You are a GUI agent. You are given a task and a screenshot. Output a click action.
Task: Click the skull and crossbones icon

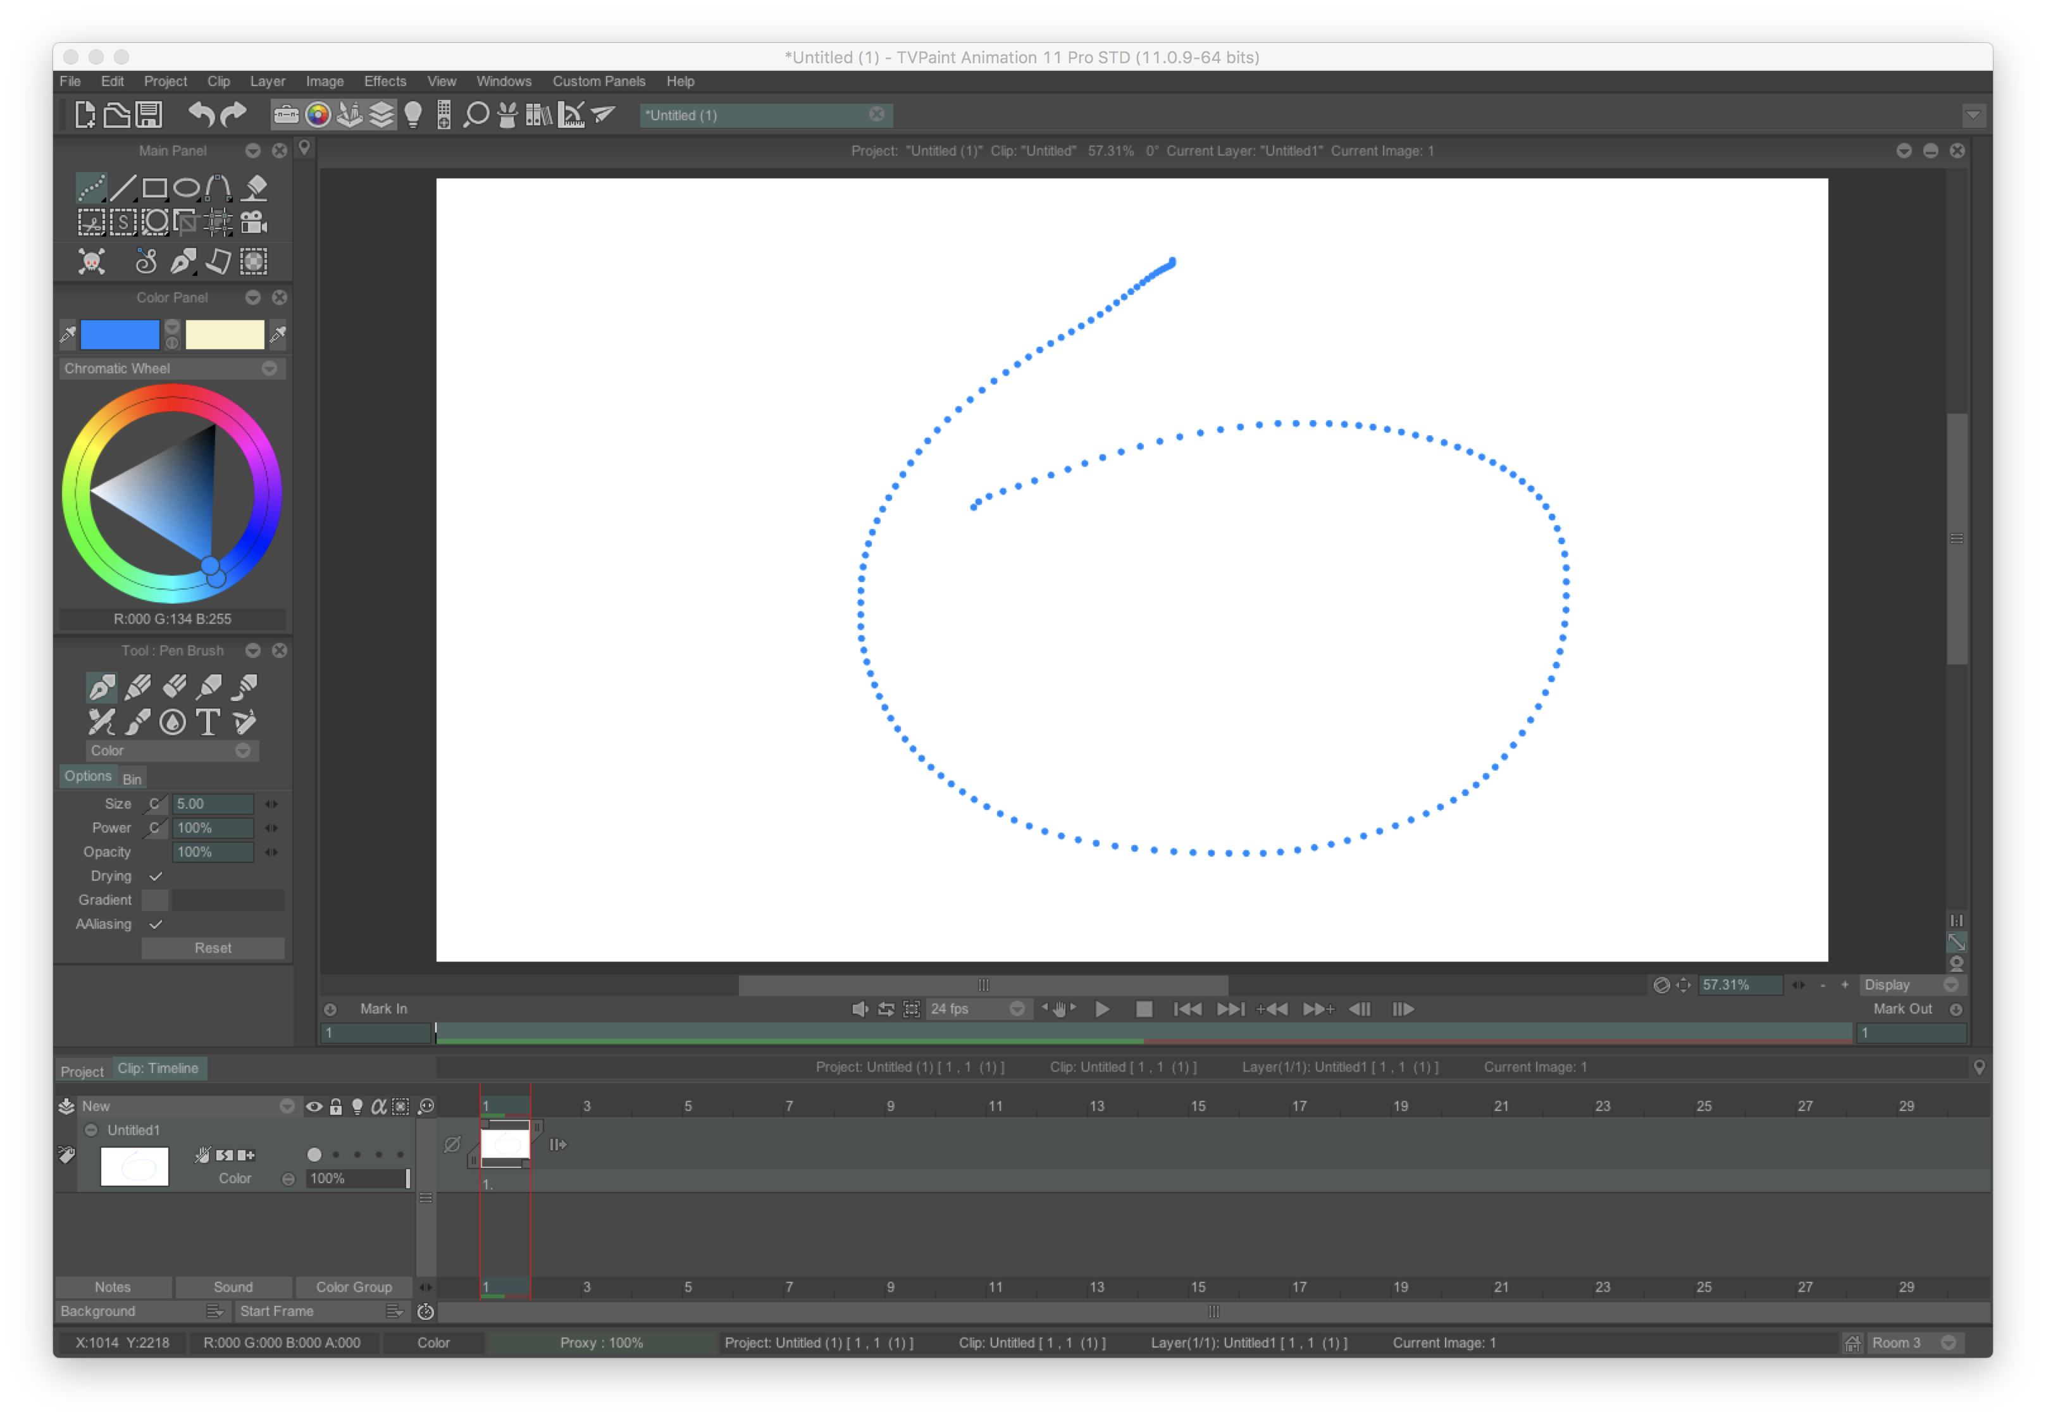tap(91, 262)
